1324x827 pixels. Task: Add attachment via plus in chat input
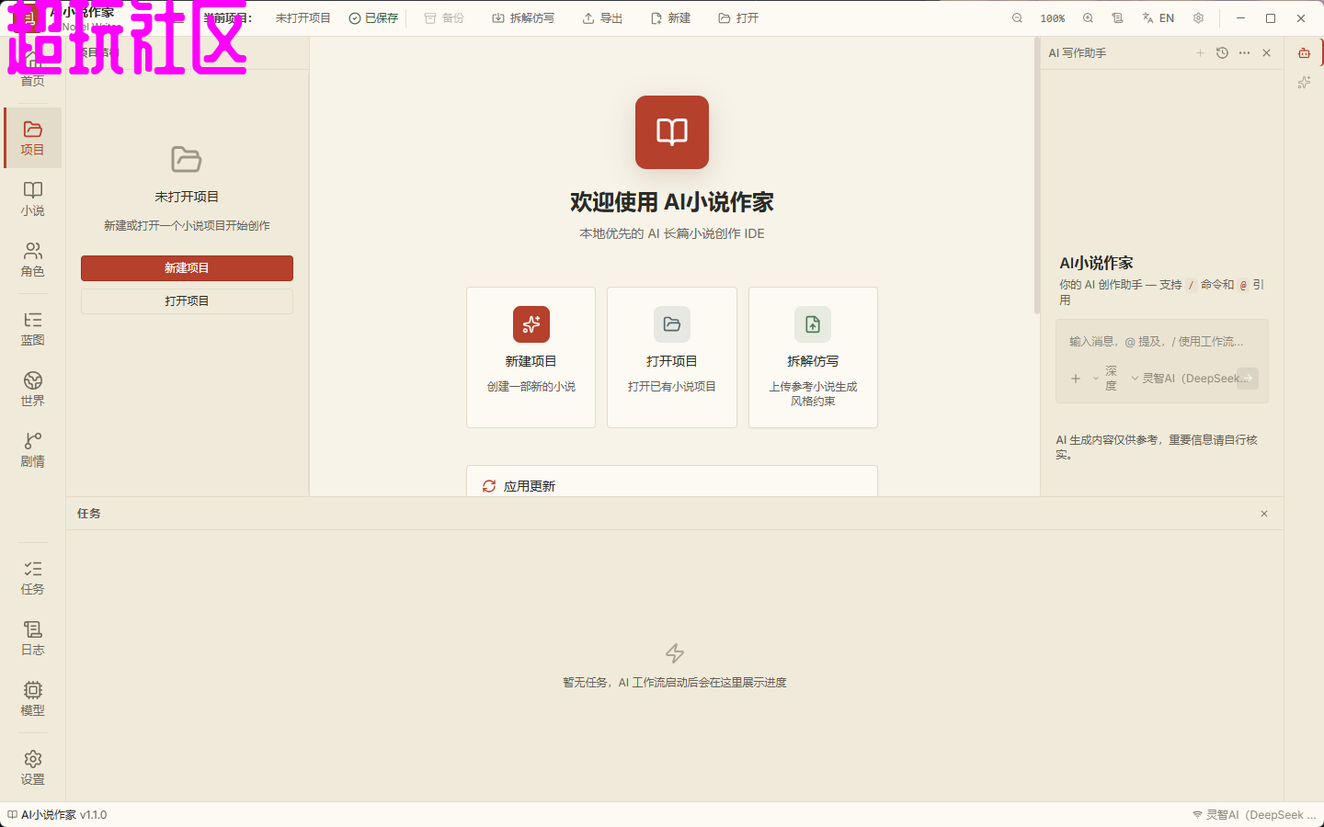tap(1076, 379)
